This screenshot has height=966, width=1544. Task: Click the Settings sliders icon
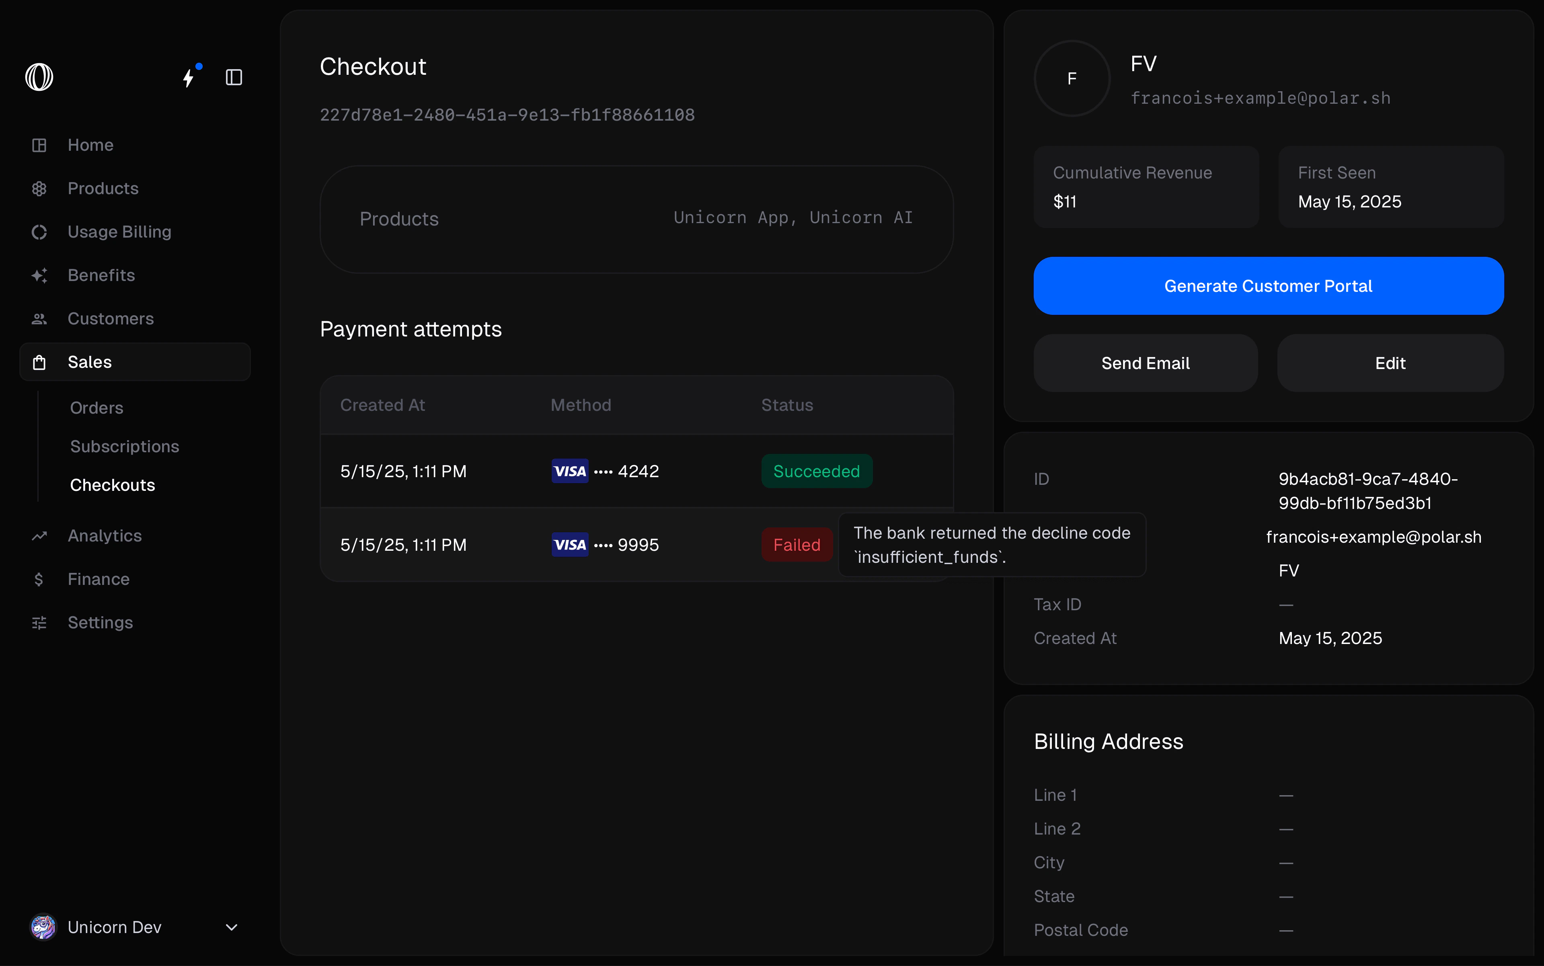[39, 623]
